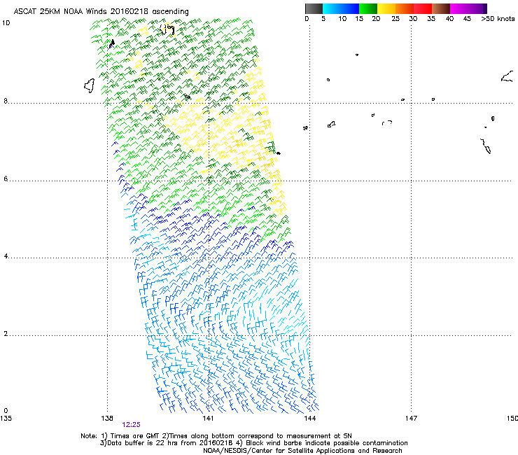Screen dimensions: 518x455
Task: Click the small island outline near 144.5E 7.5N
Action: (x=331, y=124)
